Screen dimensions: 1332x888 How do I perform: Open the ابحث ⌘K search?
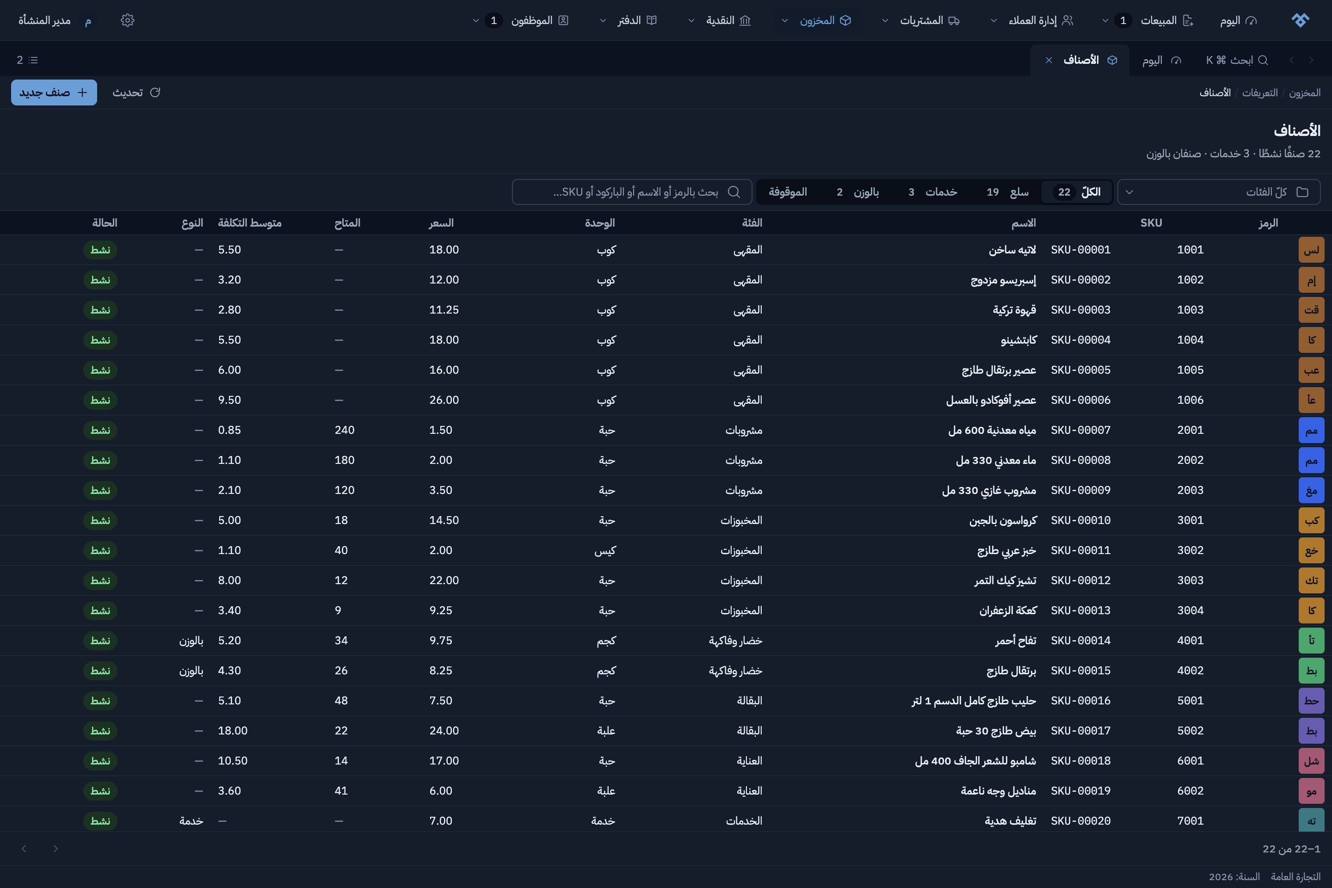point(1237,60)
